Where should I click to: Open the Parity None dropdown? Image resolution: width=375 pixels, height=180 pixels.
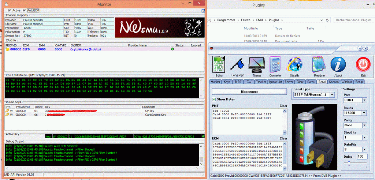click(x=364, y=125)
